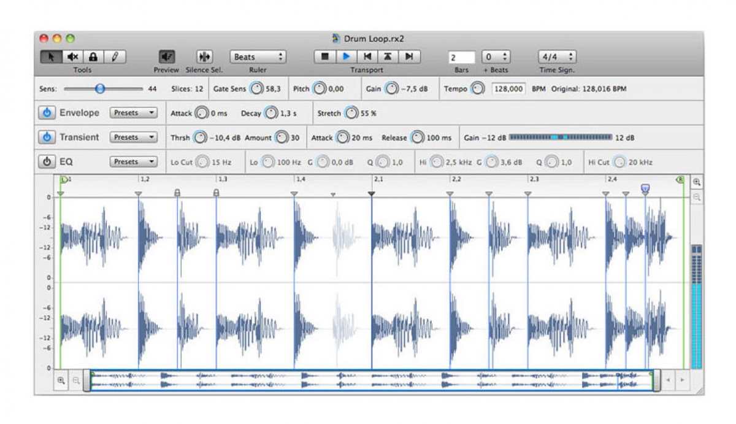Open the Ruler Beats dropdown
736x424 pixels.
(x=258, y=57)
